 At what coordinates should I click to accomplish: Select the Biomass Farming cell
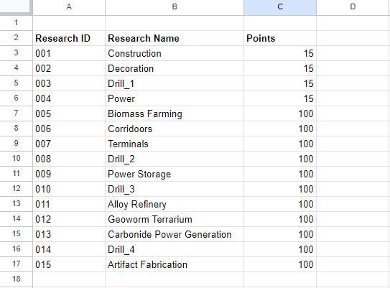pos(175,113)
